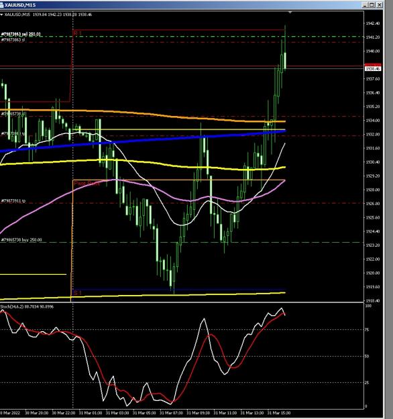
Task: Click the S 1 support label
Action: point(78,293)
